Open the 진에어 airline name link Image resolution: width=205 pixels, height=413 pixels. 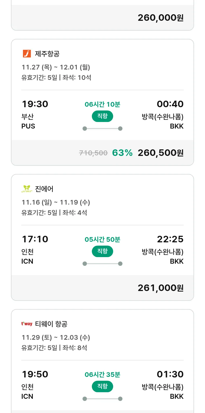pyautogui.click(x=44, y=189)
